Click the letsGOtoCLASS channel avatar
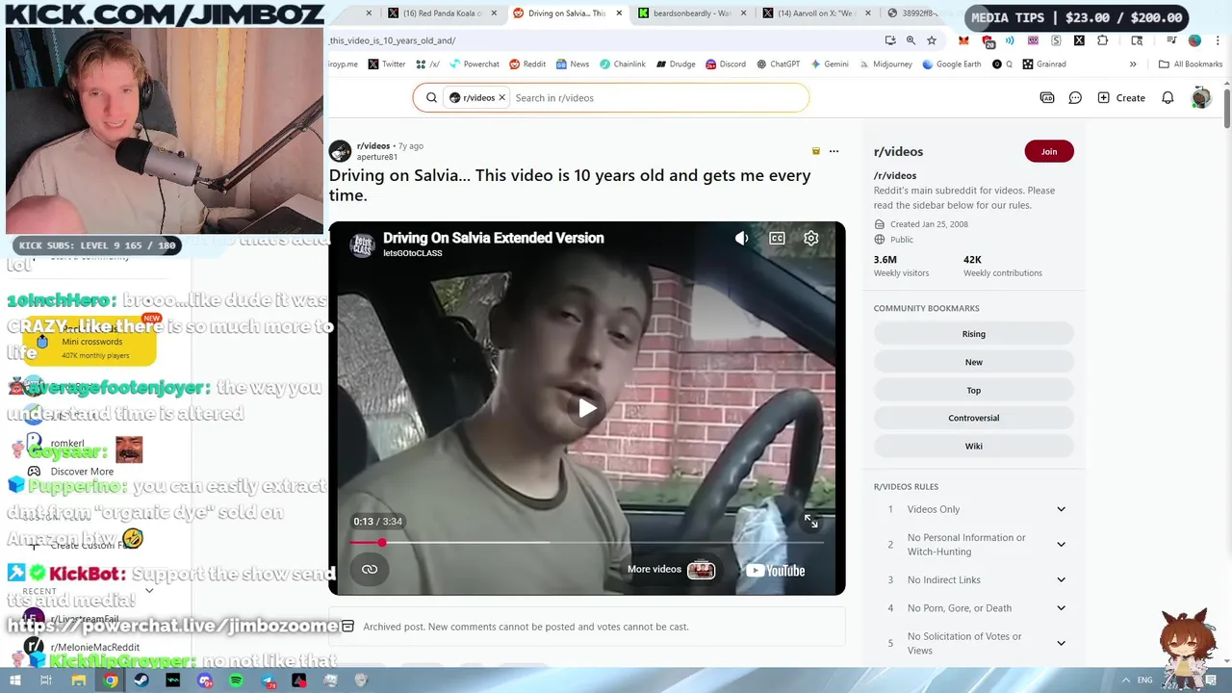 362,244
